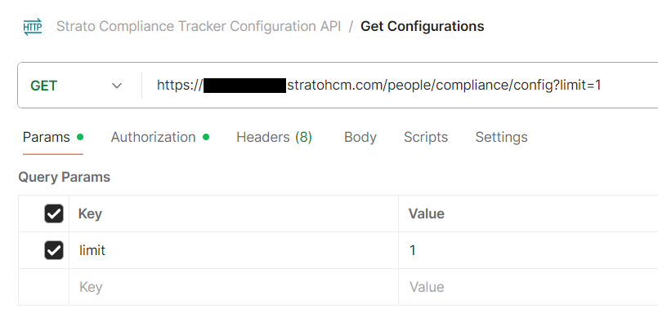Viewport: 658px width, 326px height.
Task: Click the limit key cell
Action: pyautogui.click(x=233, y=250)
